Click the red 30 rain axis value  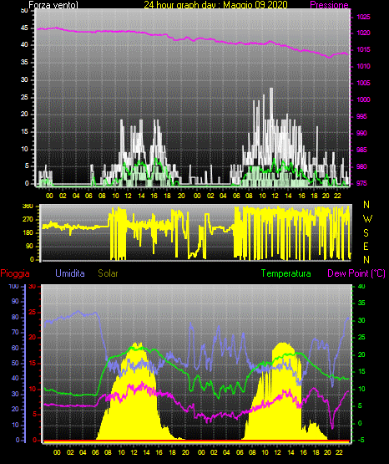pyautogui.click(x=33, y=286)
